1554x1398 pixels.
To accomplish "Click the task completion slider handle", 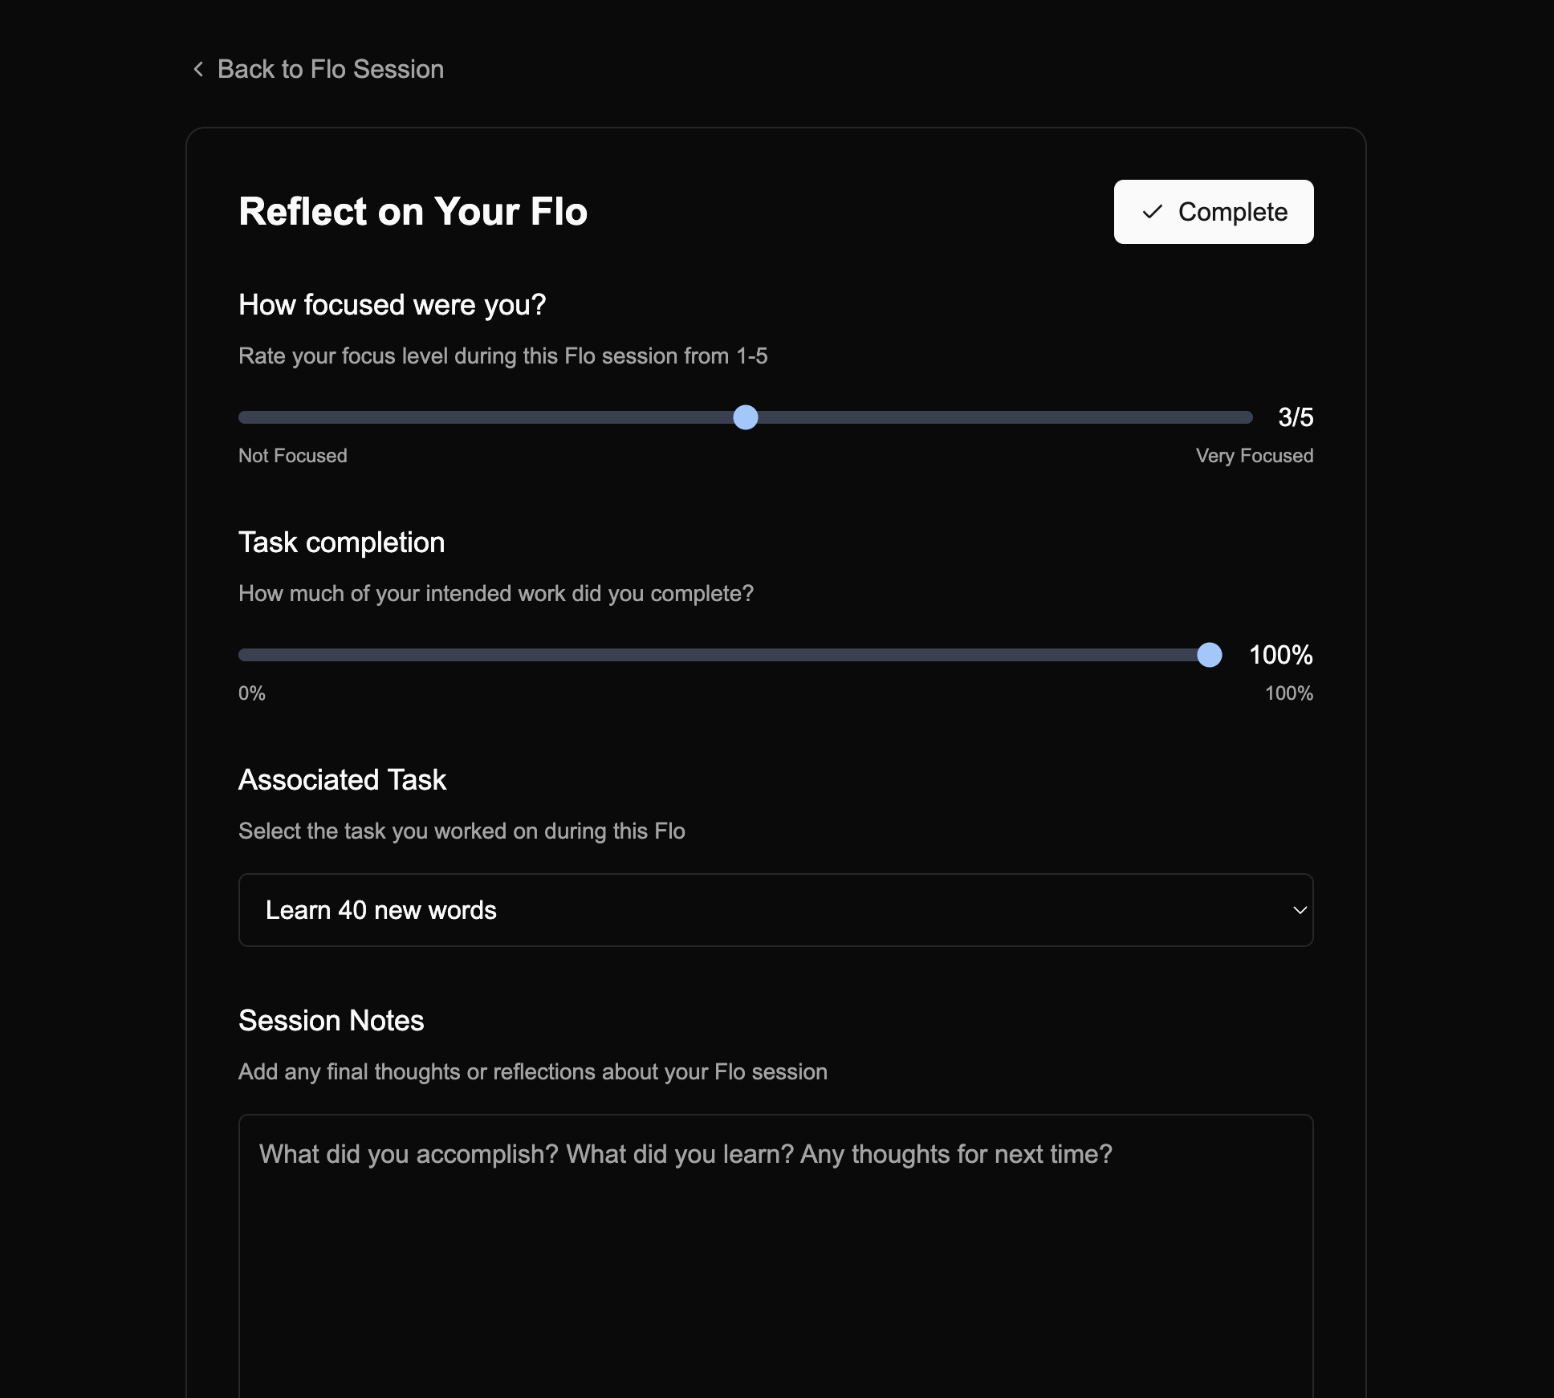I will (1209, 655).
